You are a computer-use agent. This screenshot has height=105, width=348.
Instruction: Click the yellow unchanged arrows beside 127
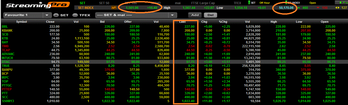(337, 8)
